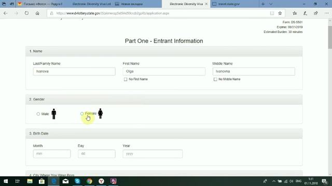
Task: Add notes with the pen icon
Action: click(x=305, y=13)
